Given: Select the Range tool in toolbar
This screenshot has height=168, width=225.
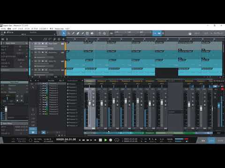Looking at the screenshot, I should (x=68, y=33).
